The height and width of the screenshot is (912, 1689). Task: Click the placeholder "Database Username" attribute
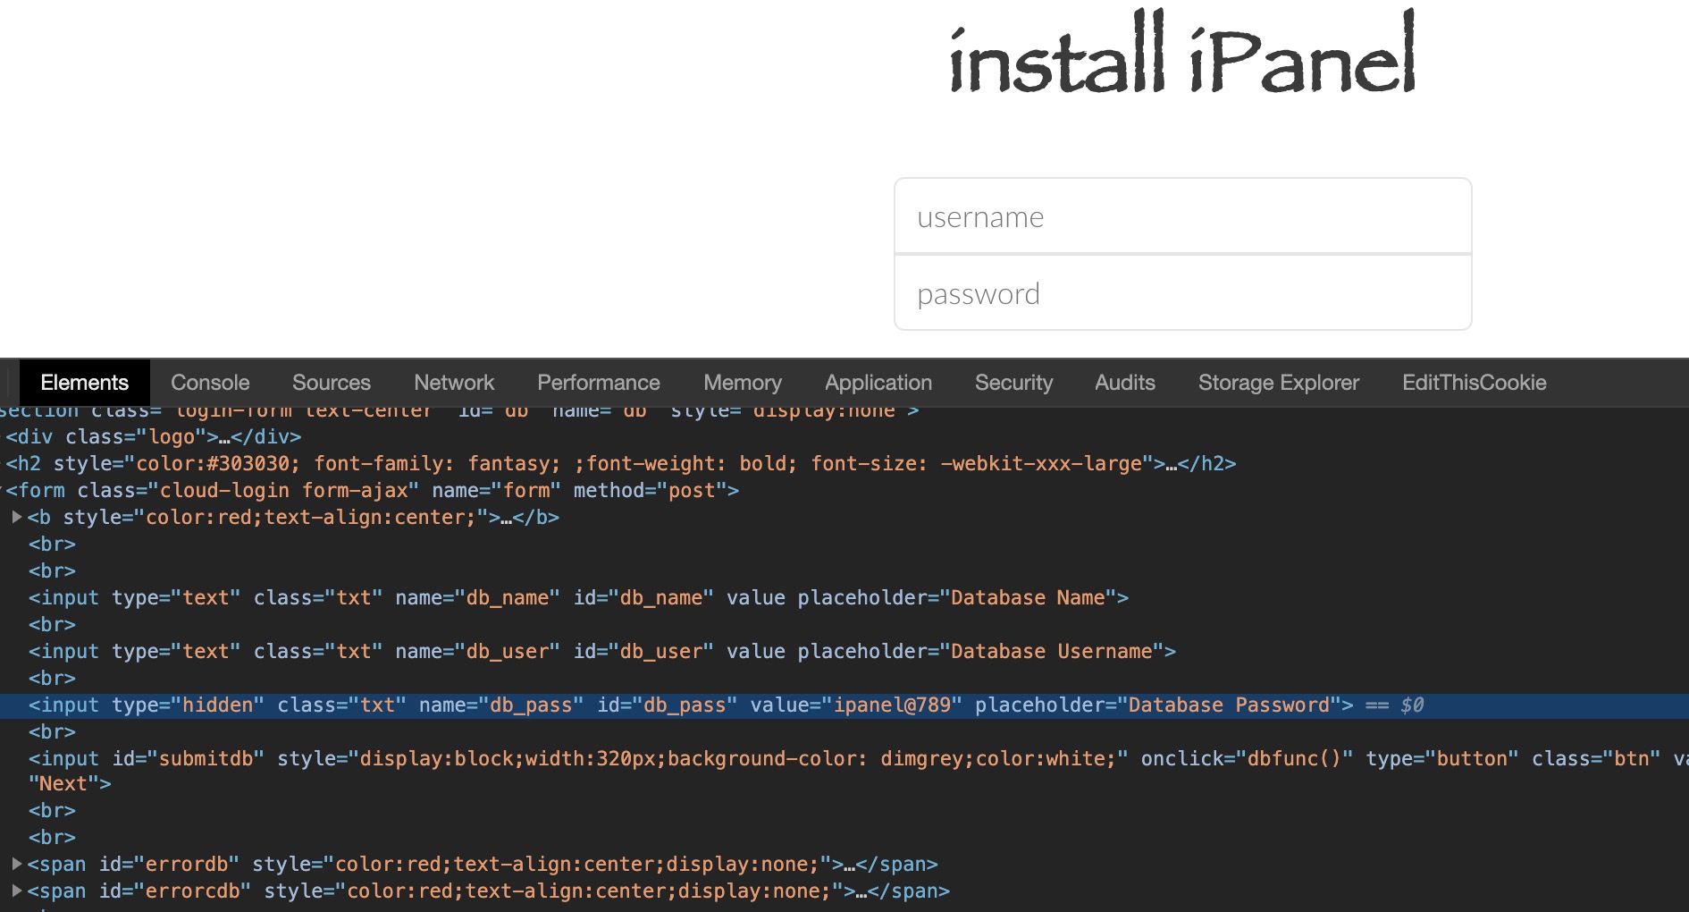(981, 651)
